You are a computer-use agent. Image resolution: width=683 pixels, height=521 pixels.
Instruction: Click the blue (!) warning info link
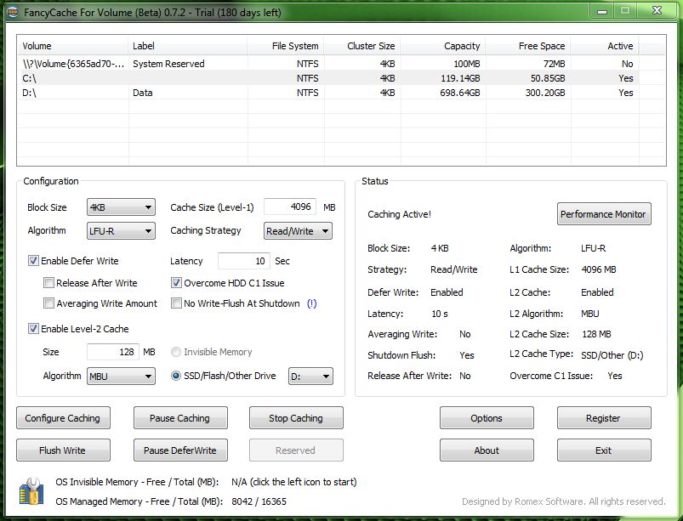pos(312,303)
